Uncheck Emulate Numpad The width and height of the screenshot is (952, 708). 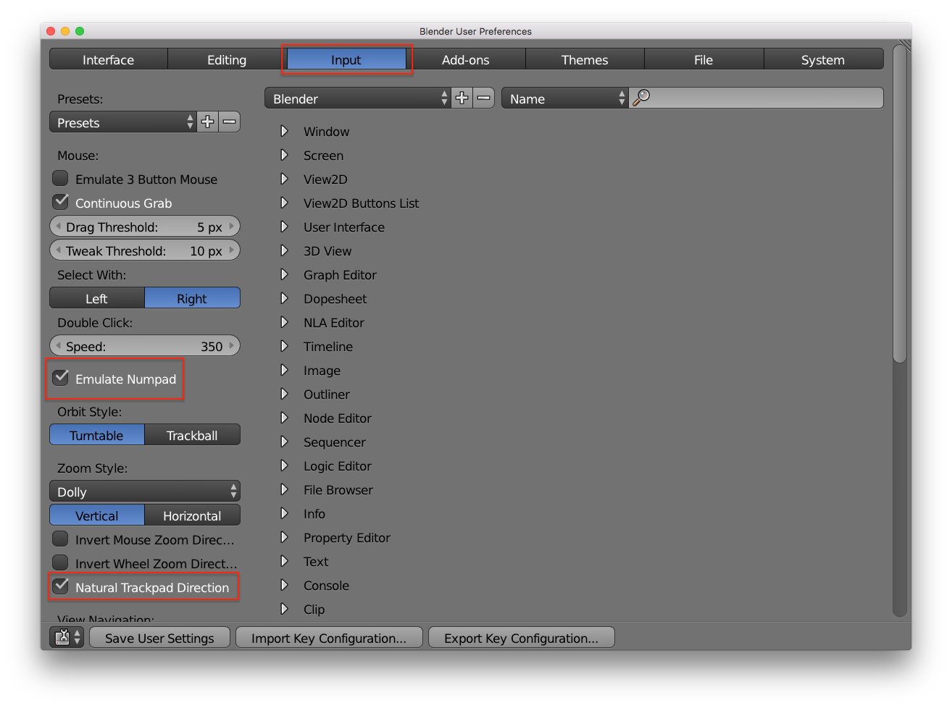pyautogui.click(x=60, y=379)
